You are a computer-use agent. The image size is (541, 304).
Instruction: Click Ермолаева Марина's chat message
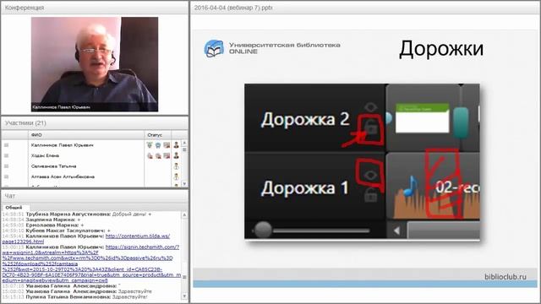[43, 225]
